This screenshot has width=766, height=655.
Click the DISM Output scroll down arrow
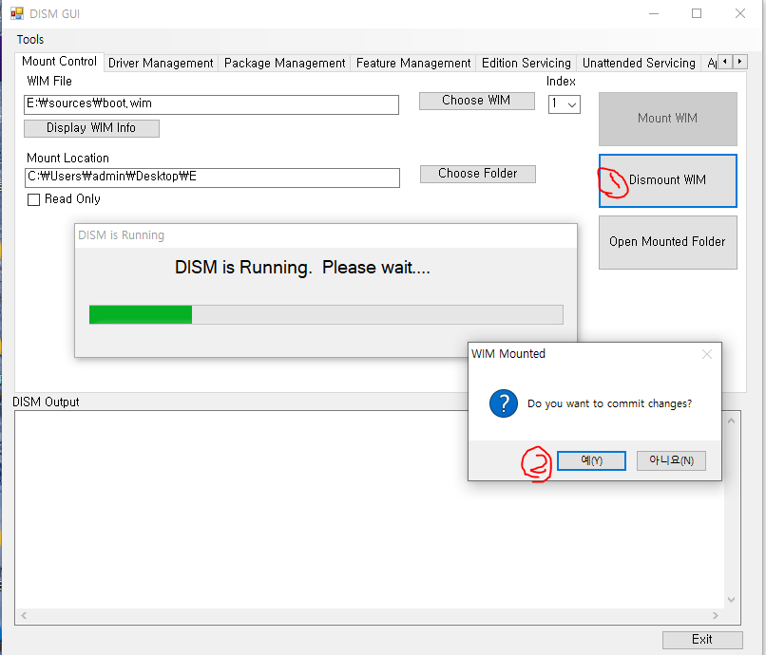[x=732, y=600]
